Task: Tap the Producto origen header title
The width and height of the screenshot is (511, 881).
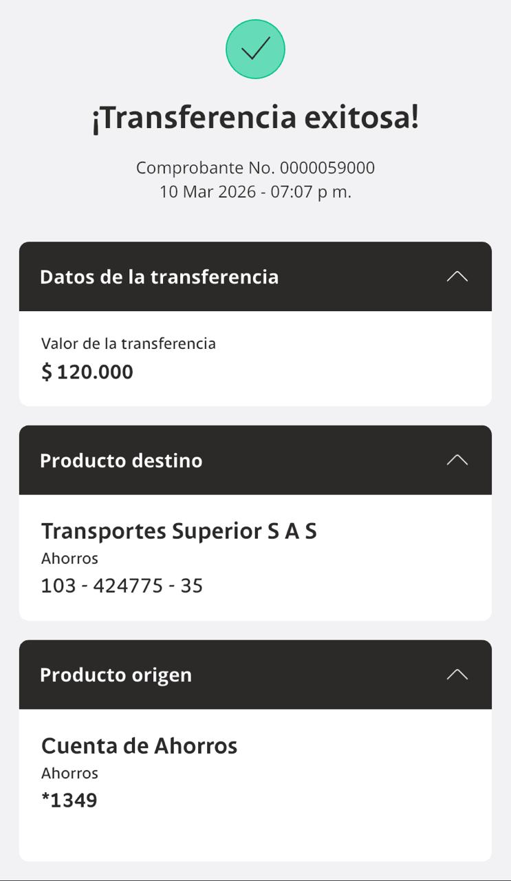Action: (x=116, y=675)
